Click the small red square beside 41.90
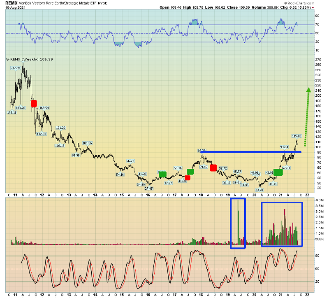 coord(188,178)
